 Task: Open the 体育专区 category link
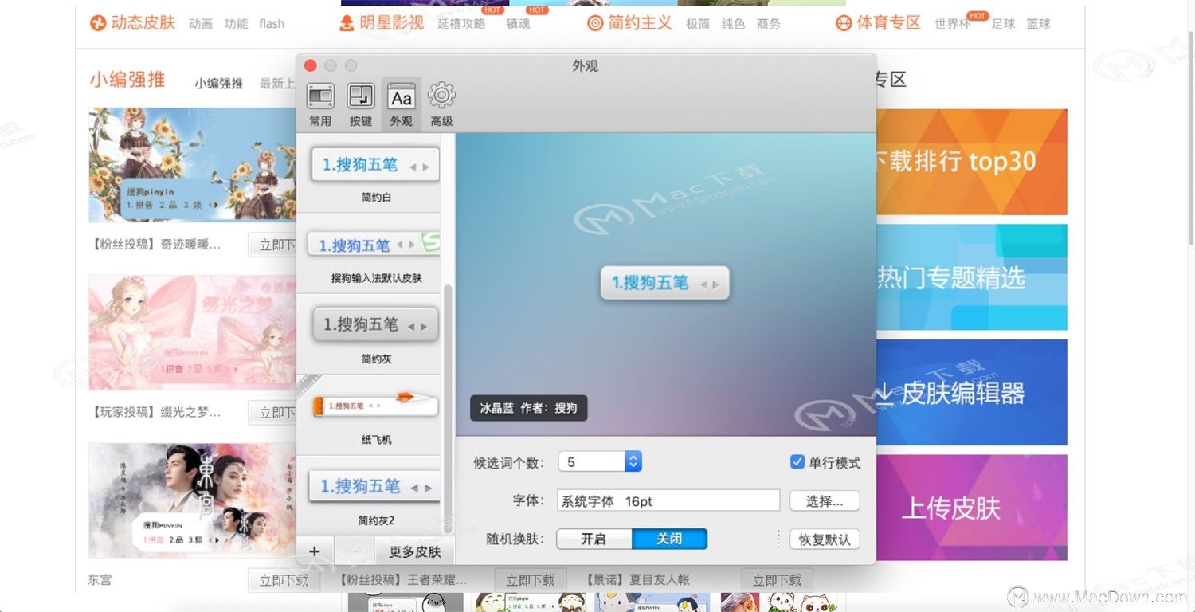pyautogui.click(x=889, y=23)
